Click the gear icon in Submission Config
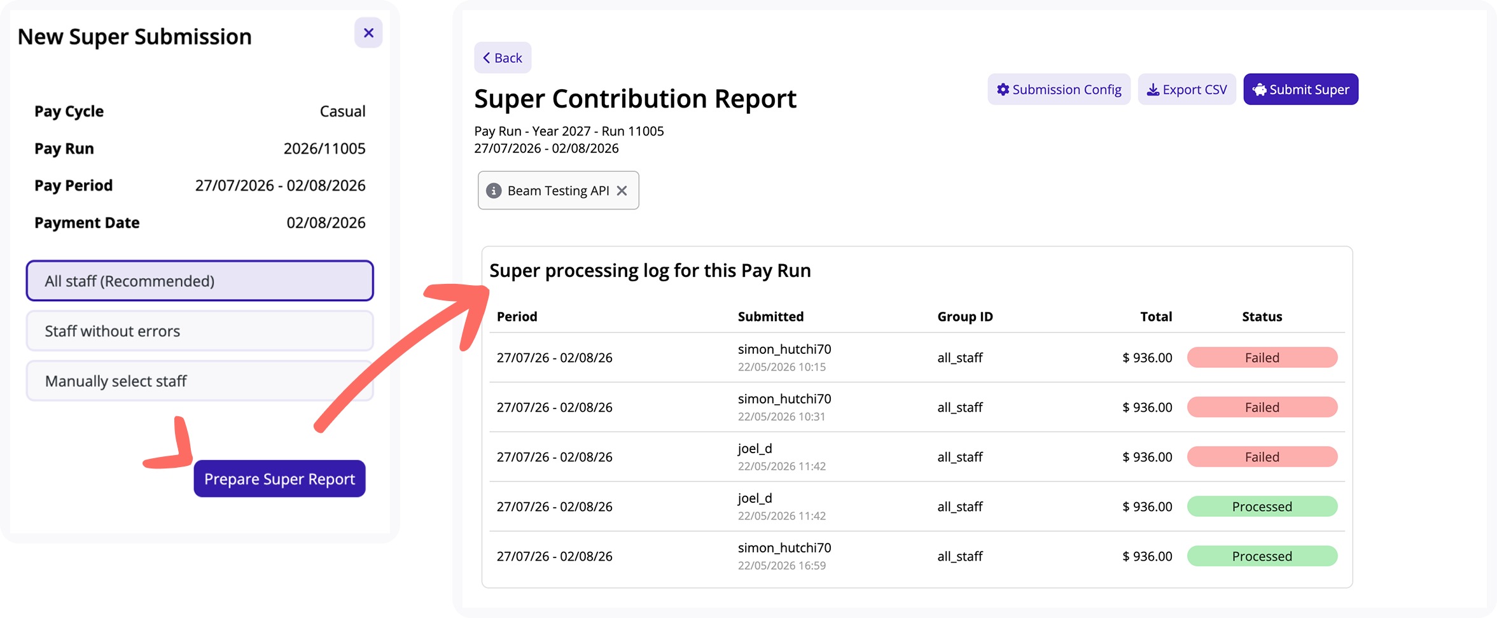The height and width of the screenshot is (618, 1497). point(1003,90)
